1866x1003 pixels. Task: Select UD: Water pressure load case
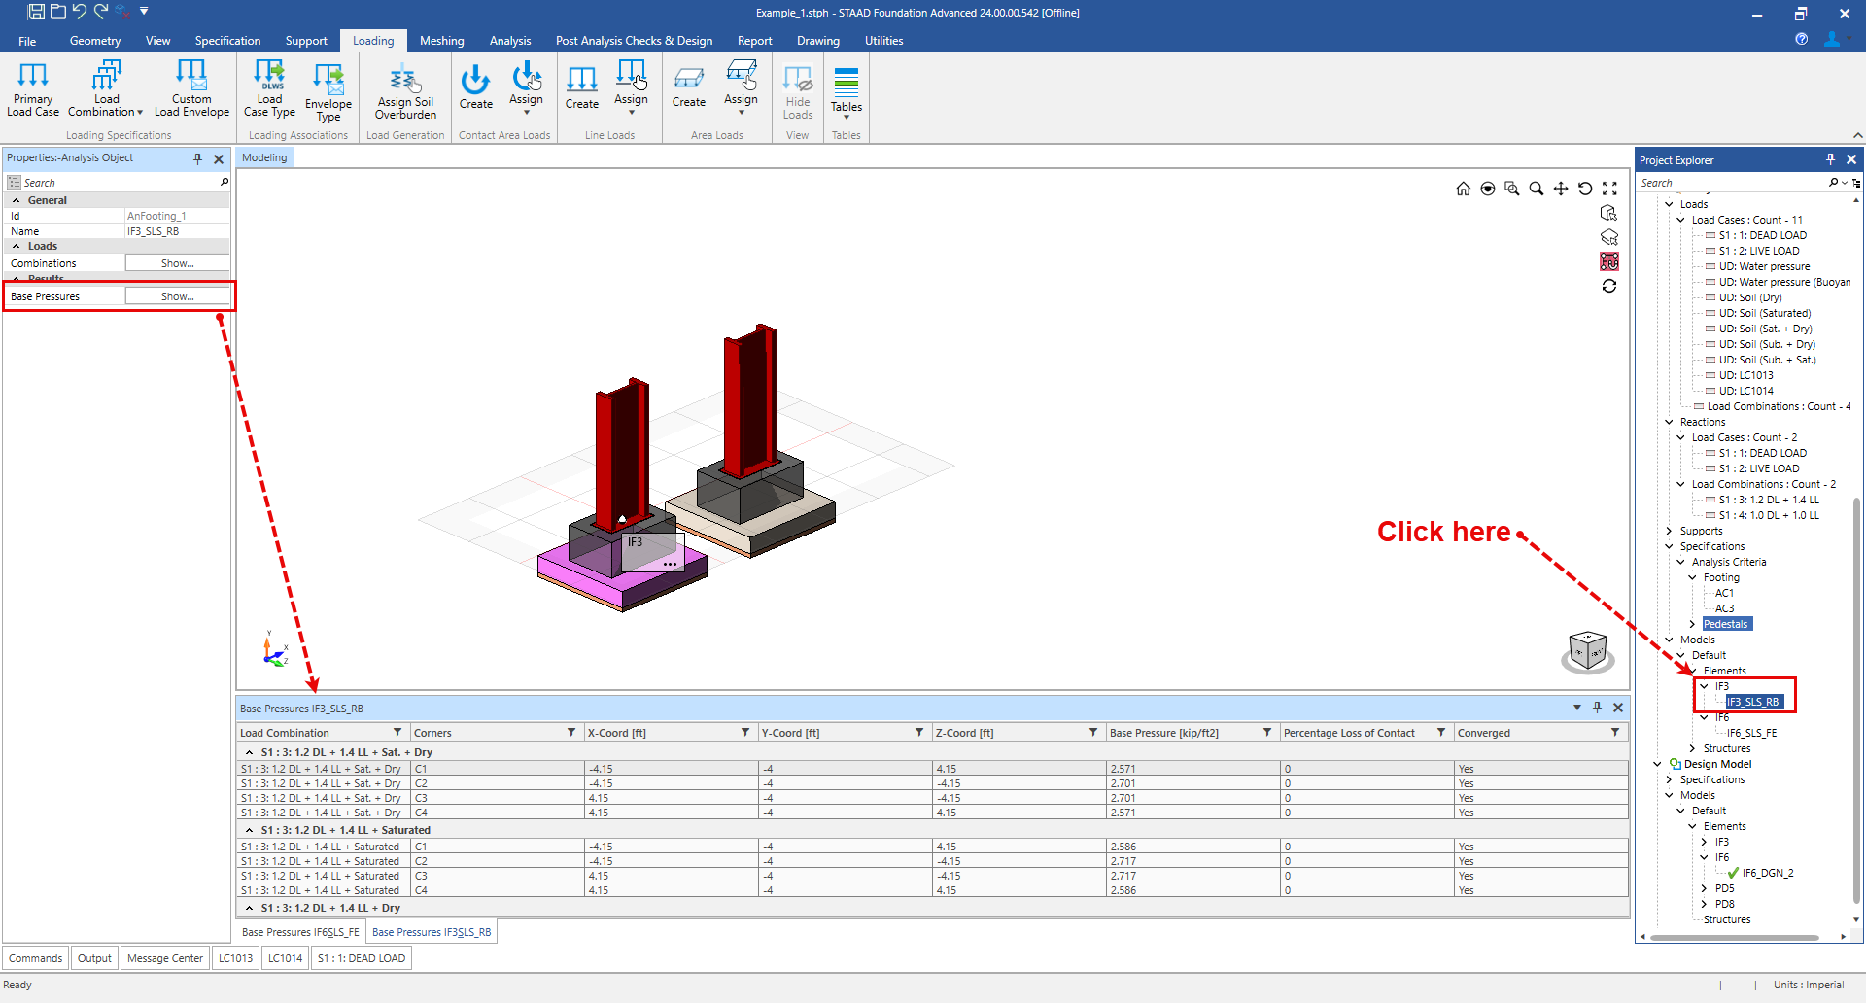point(1764,266)
